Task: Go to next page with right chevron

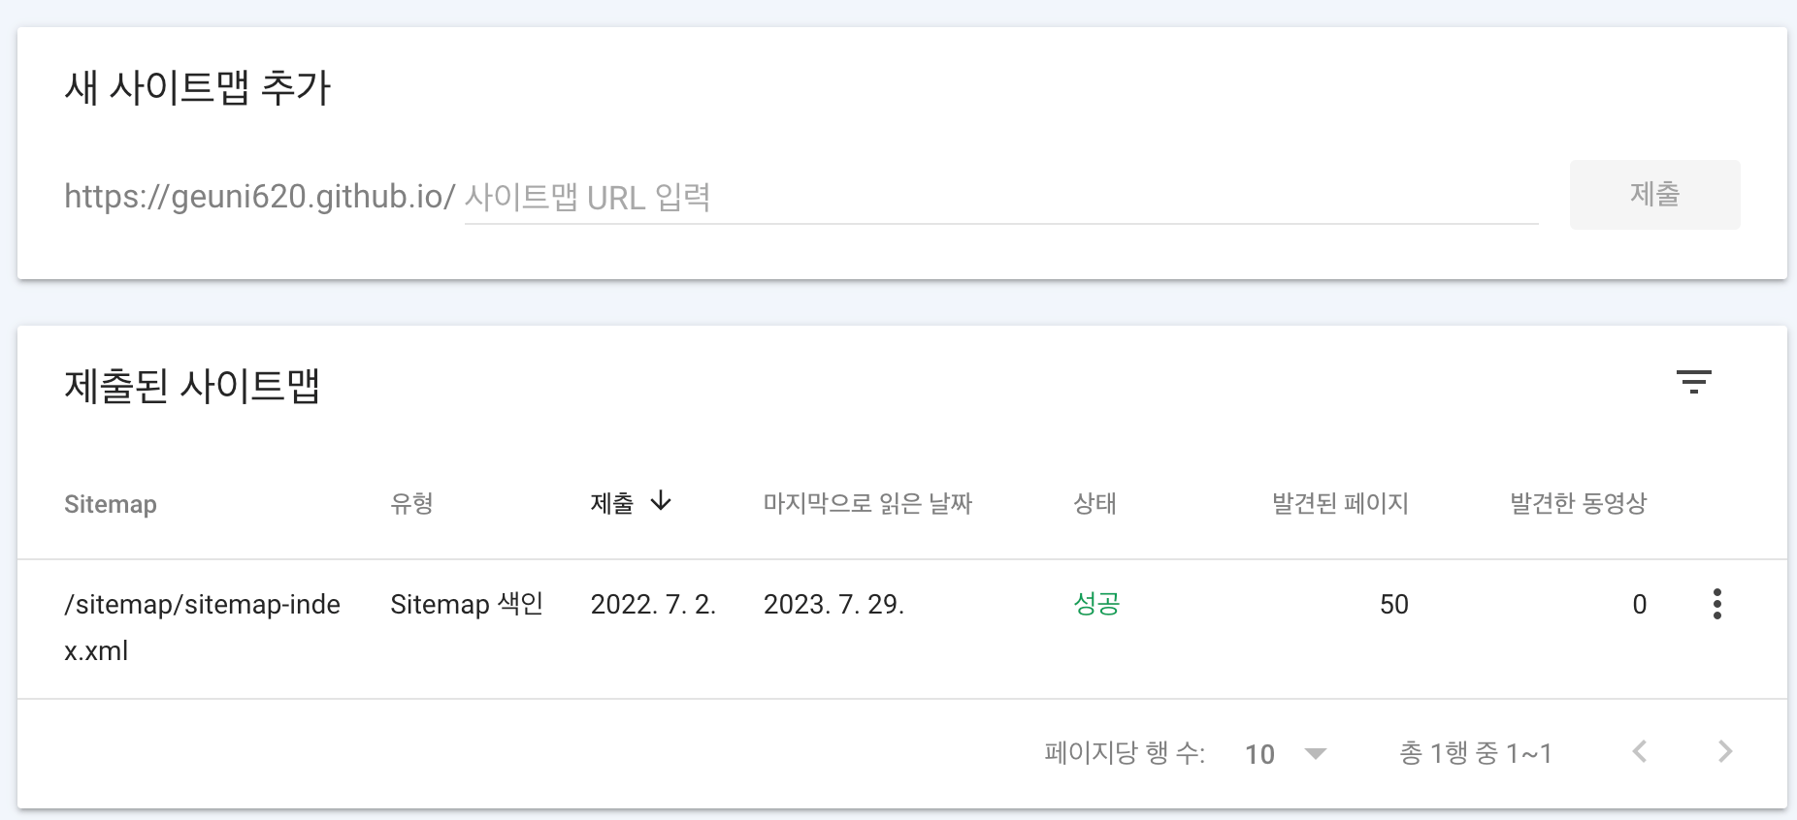Action: pos(1725,751)
